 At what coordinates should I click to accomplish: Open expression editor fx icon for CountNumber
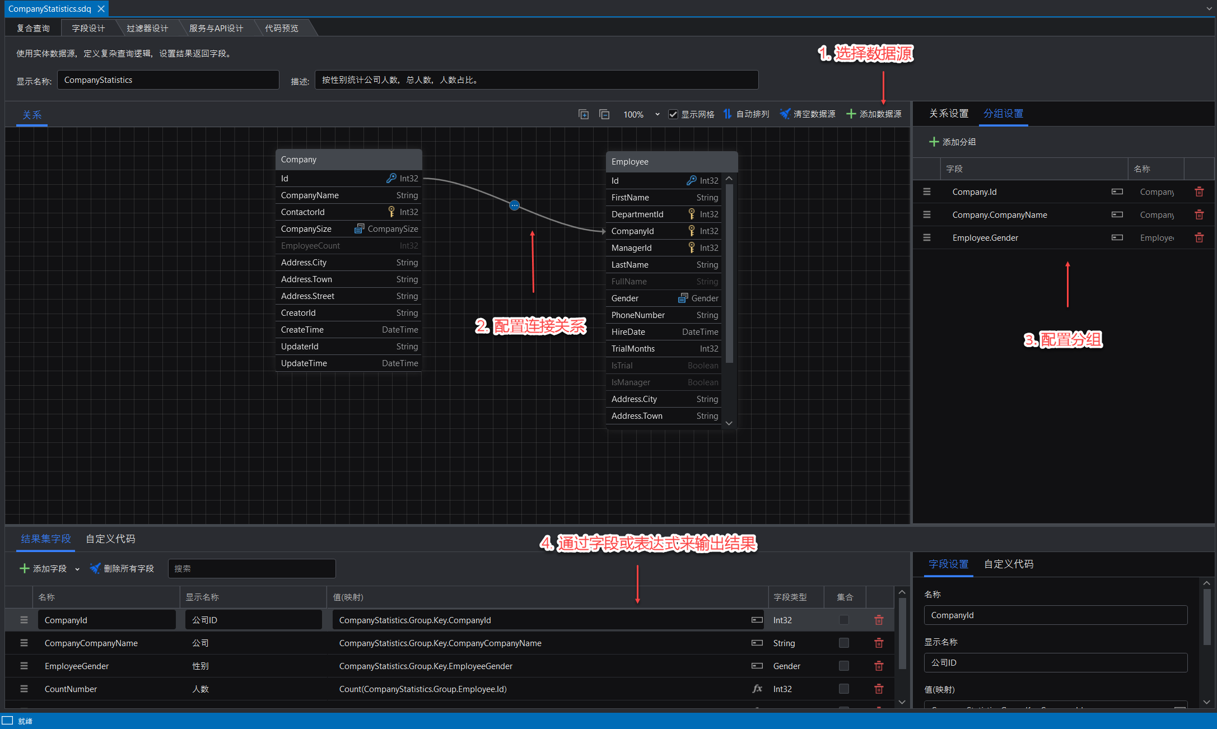coord(757,689)
